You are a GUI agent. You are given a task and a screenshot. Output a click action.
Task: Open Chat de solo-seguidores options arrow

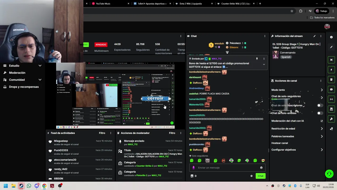(x=322, y=98)
